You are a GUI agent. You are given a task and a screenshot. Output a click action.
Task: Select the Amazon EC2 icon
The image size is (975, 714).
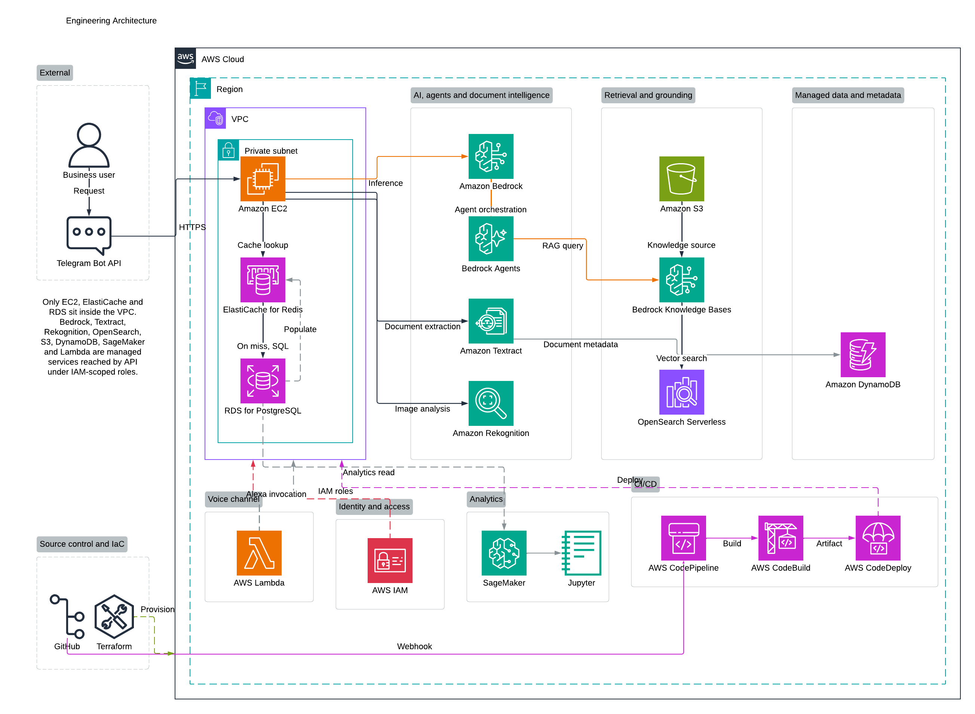(263, 179)
